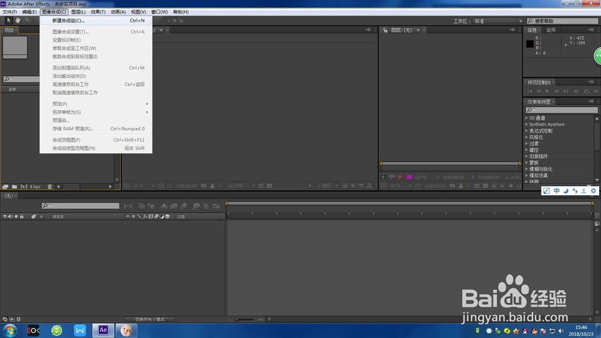Image resolution: width=601 pixels, height=338 pixels.
Task: Click the timeline mini-flowchart icon
Action: [x=128, y=206]
